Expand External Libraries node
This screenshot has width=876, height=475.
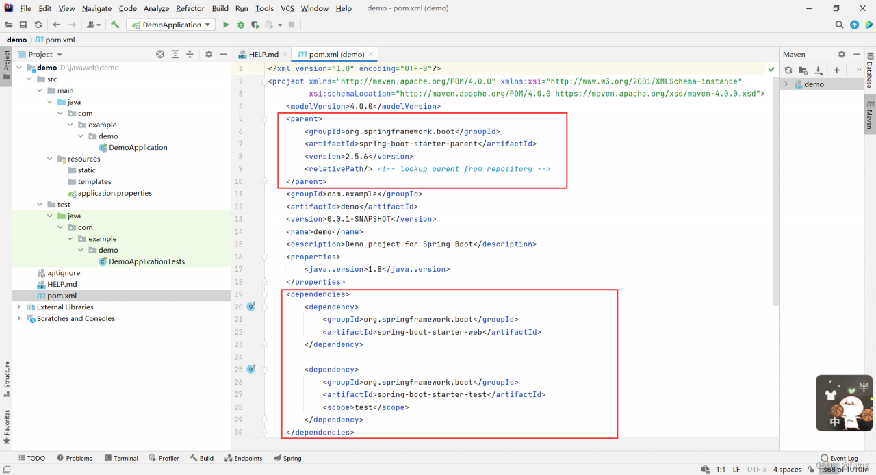click(x=19, y=307)
